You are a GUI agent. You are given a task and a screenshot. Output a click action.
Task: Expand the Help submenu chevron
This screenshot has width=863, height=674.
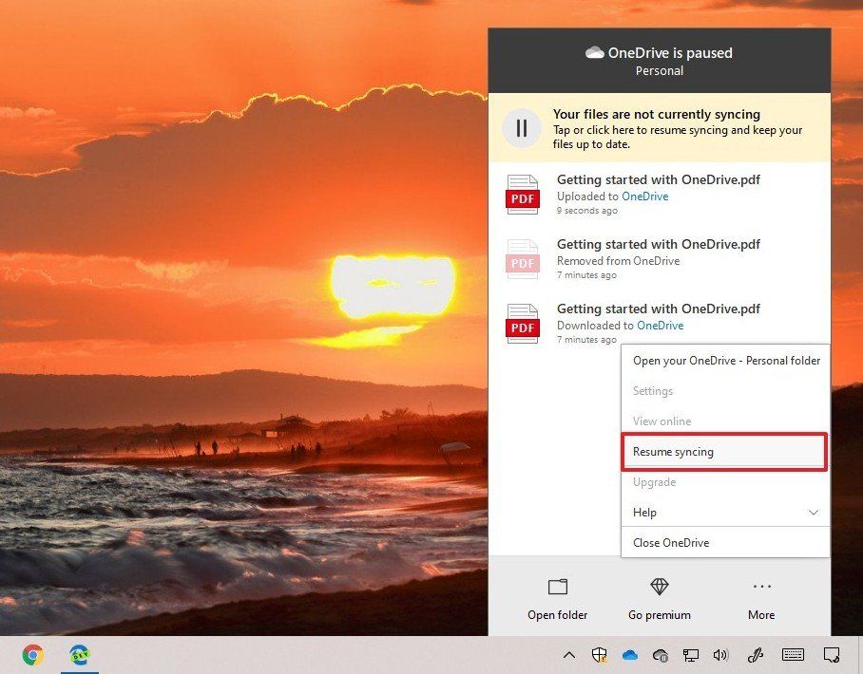(x=814, y=512)
